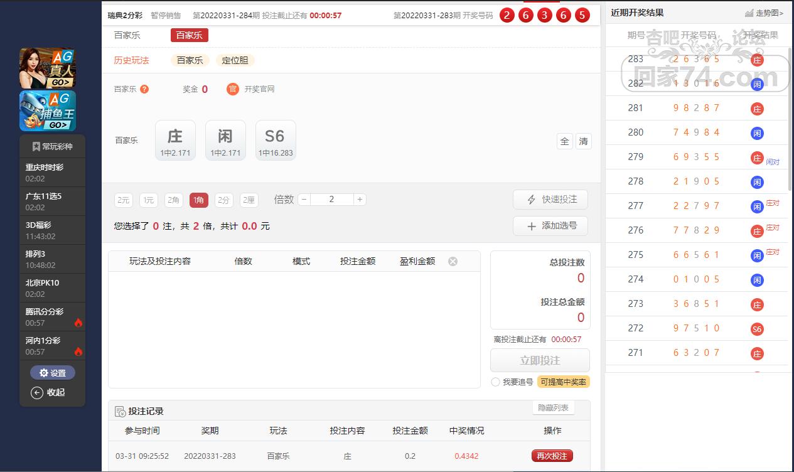Click the 投注记录 record icon

(x=120, y=412)
